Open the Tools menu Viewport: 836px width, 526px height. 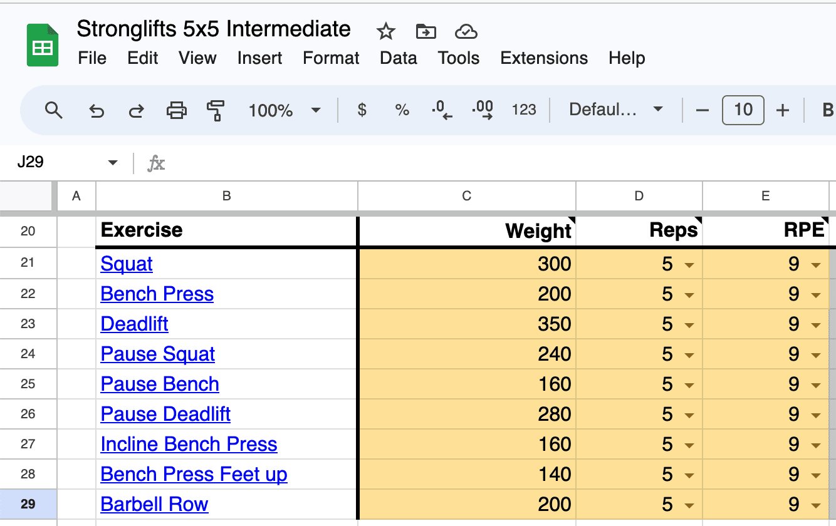click(459, 58)
